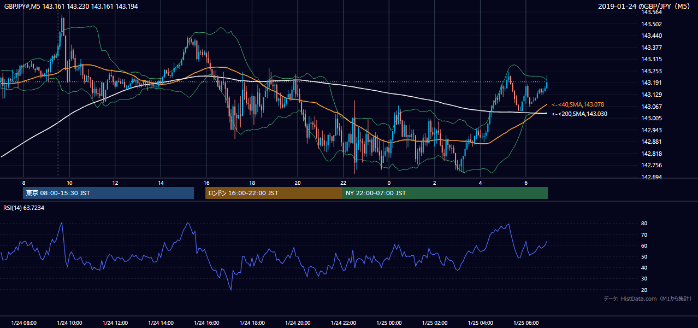This screenshot has width=698, height=328.
Task: Click the 1/24 18:00 time label
Action: click(252, 323)
